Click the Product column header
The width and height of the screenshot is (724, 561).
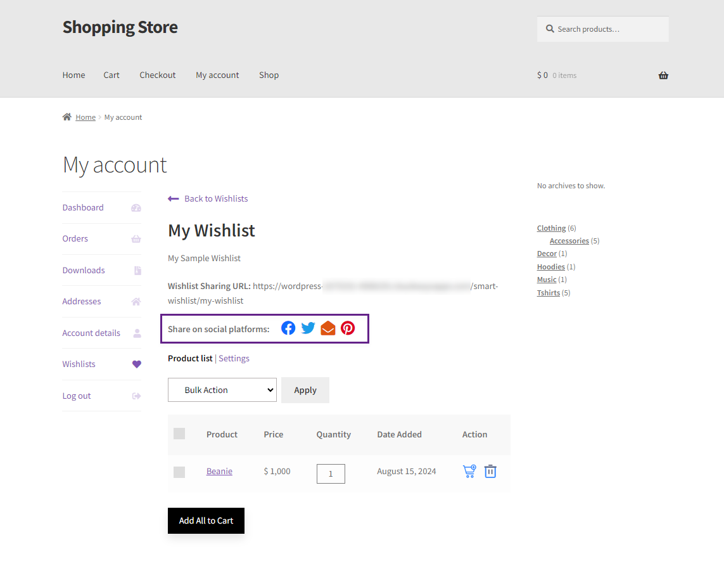click(x=222, y=434)
